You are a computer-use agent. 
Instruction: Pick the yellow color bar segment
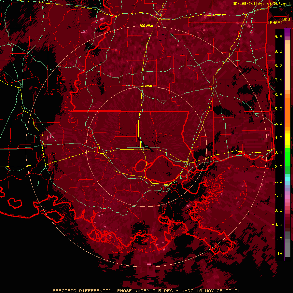[287, 139]
